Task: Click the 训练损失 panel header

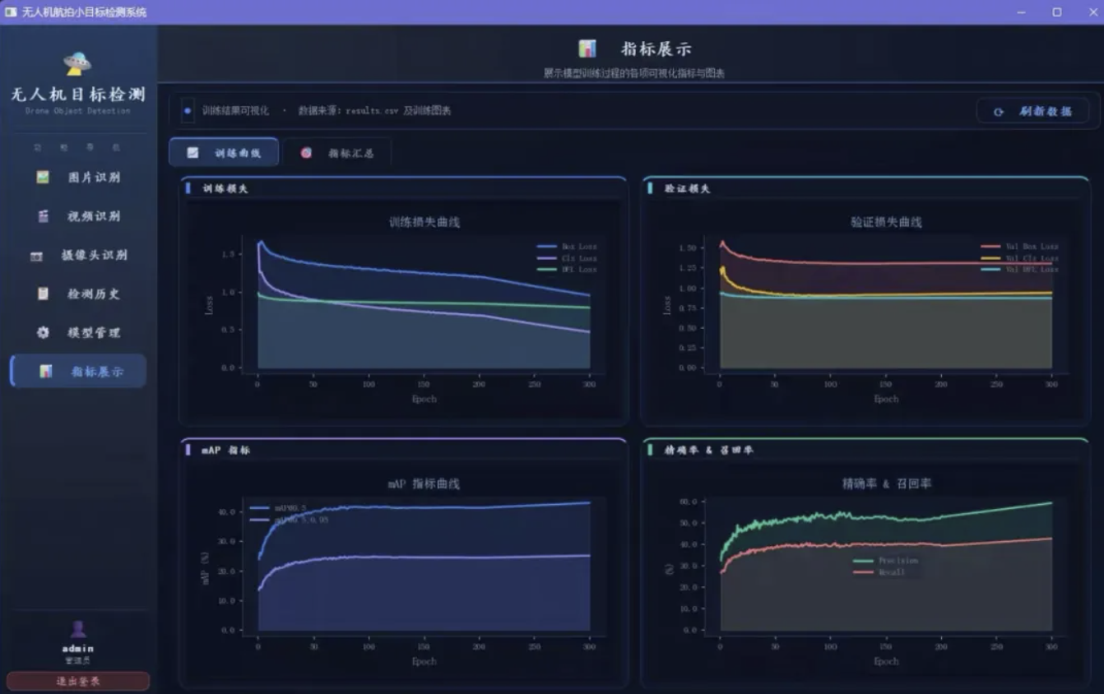Action: (x=225, y=188)
